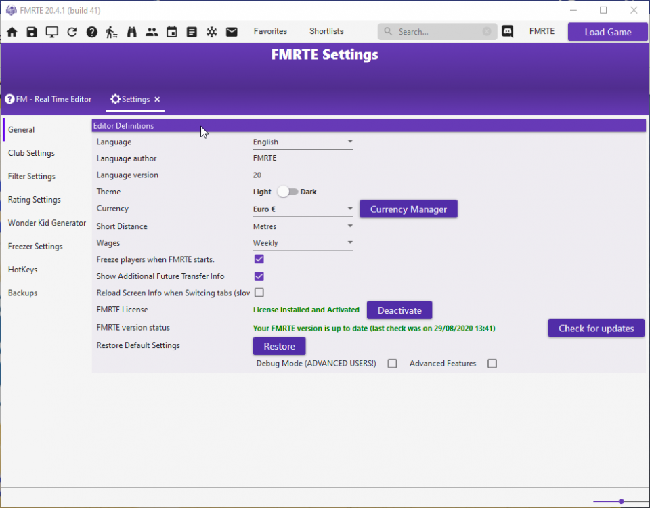Screen dimensions: 650x508
Task: Click the monitor screen icon
Action: 52,32
